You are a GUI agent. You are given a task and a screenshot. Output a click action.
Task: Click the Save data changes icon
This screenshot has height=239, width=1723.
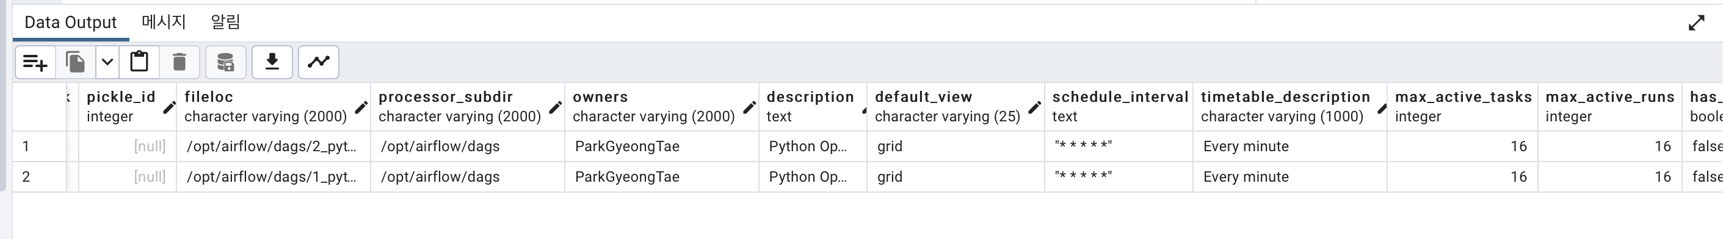pos(226,62)
